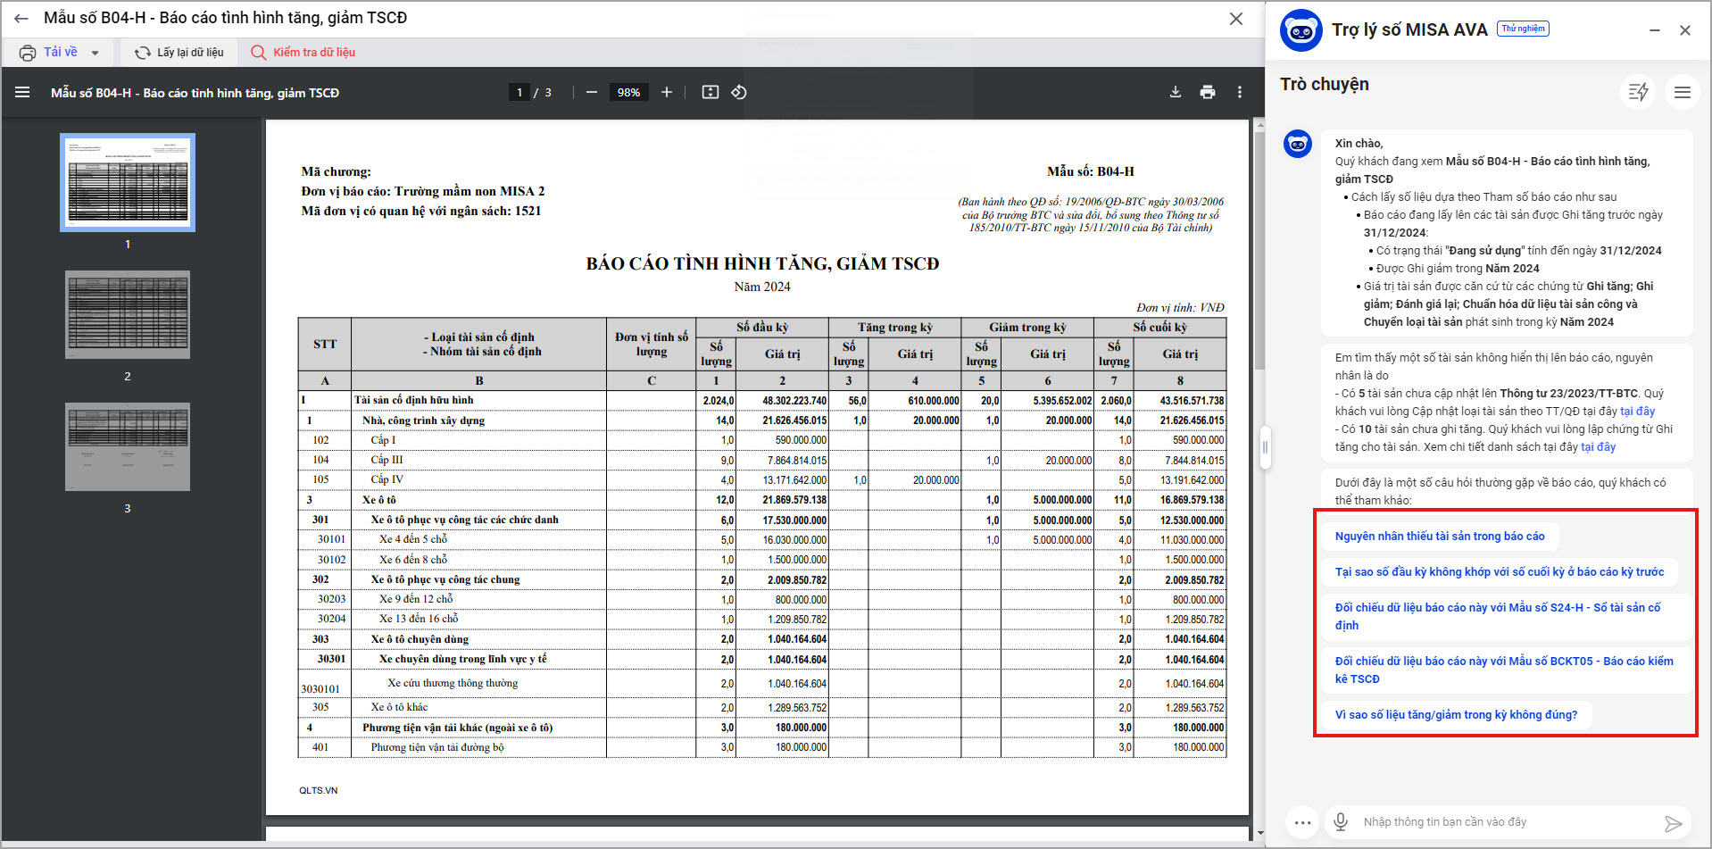Click the Thử nghiệm badge
The height and width of the screenshot is (849, 1712).
[1523, 29]
